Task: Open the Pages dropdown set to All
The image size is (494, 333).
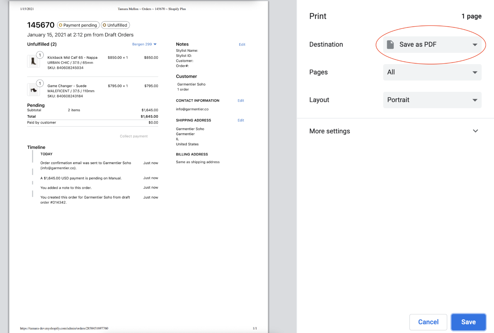Action: click(x=432, y=72)
